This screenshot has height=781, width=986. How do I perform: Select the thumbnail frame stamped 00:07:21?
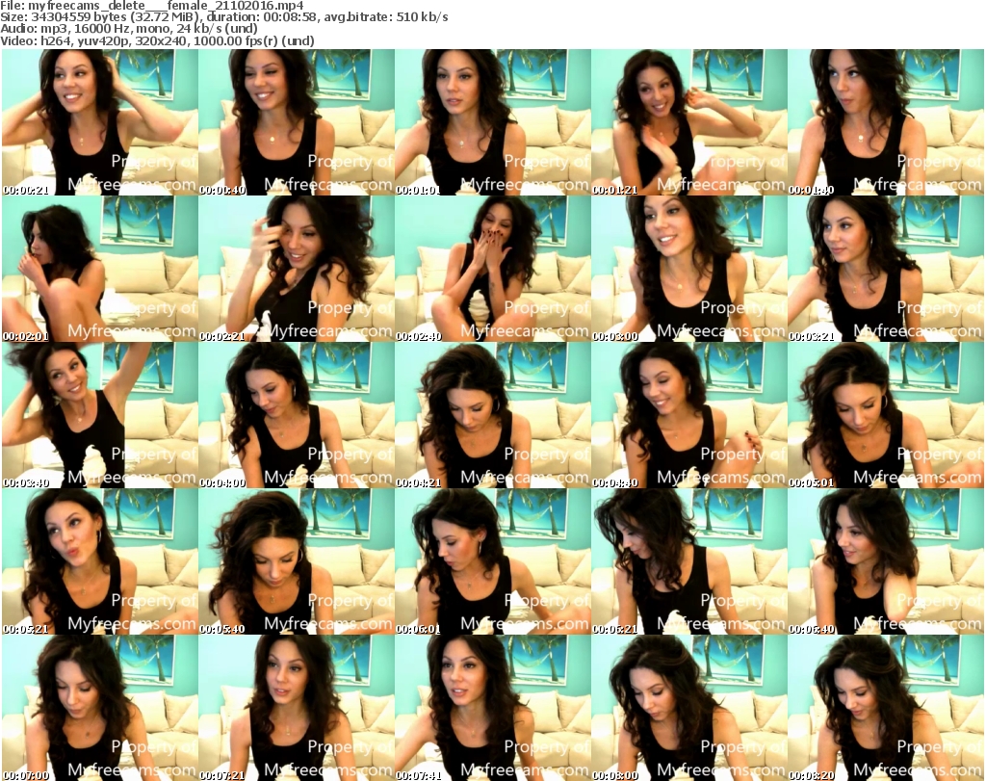point(297,708)
